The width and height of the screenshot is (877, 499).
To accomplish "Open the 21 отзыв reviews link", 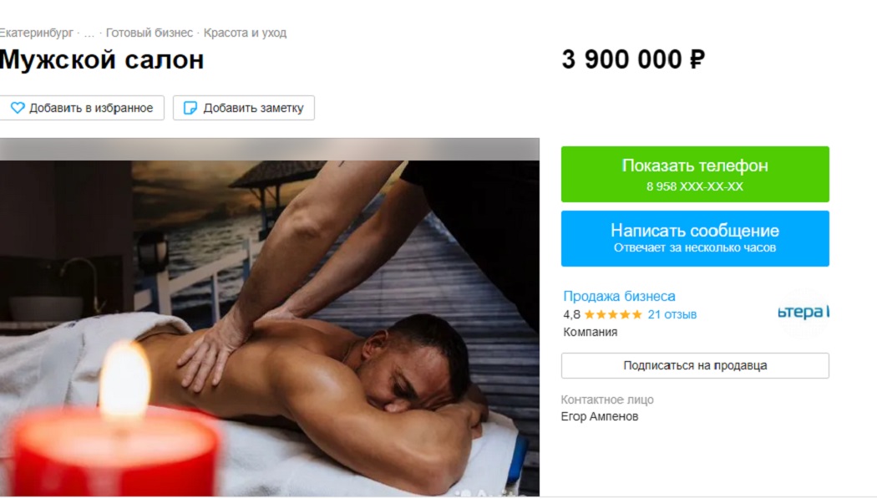I will (x=672, y=314).
